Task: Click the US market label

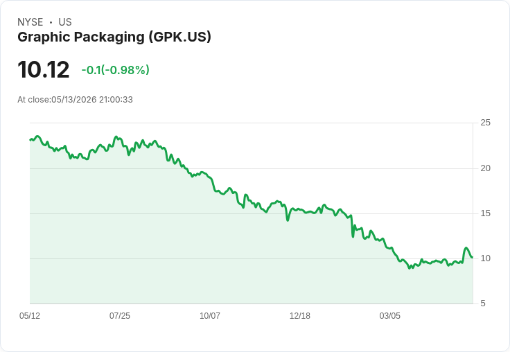Action: coord(65,22)
